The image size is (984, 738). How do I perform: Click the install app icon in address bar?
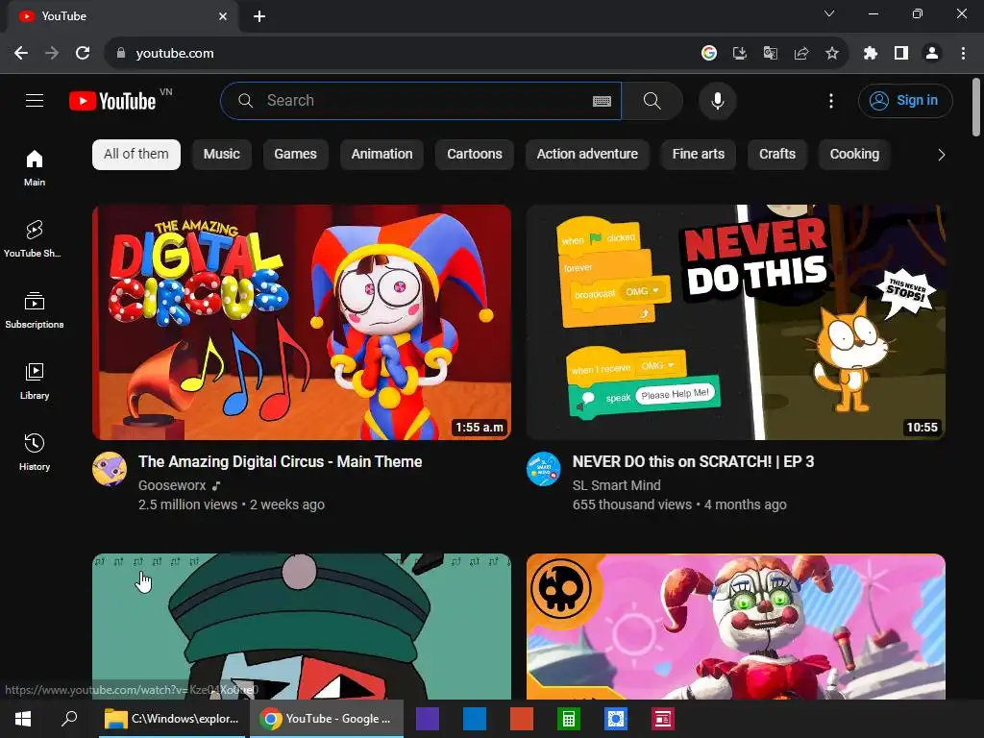[740, 54]
